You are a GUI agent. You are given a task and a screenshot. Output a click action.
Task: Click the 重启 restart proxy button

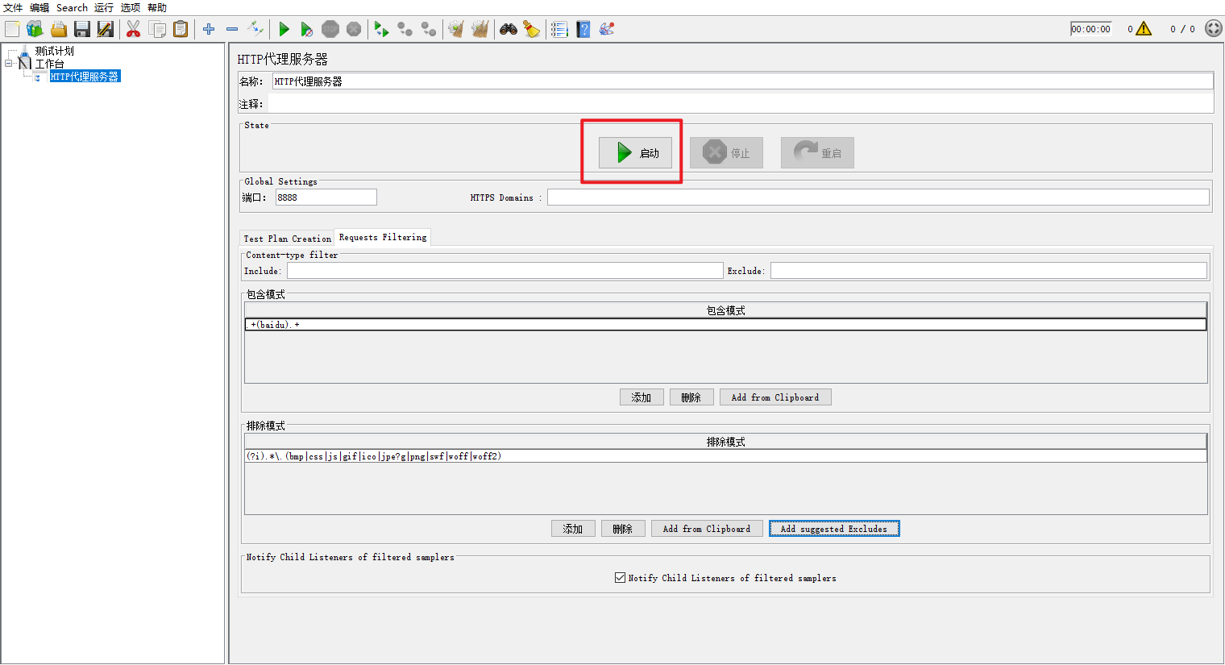click(x=817, y=153)
